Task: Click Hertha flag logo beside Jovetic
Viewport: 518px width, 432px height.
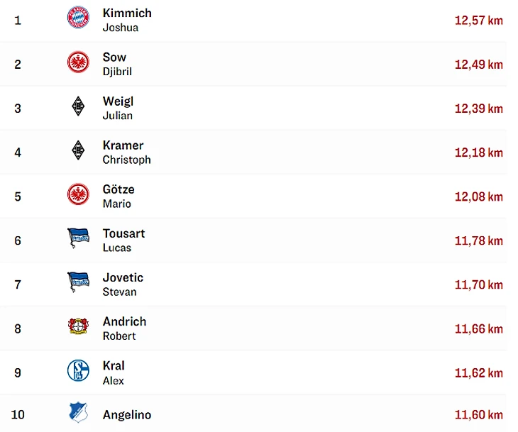Action: pos(78,282)
